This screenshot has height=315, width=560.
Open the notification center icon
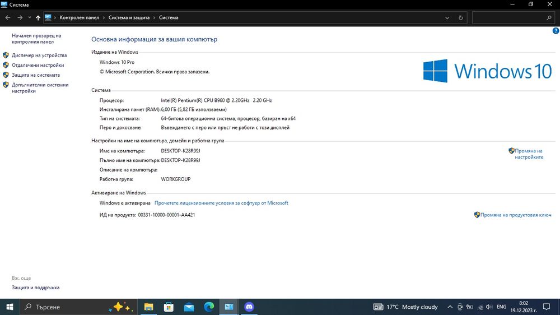pos(547,307)
